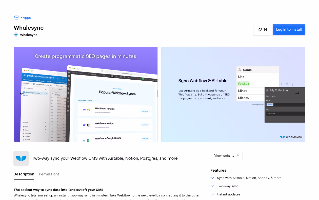The width and height of the screenshot is (319, 200).
Task: Click checkmark beside Instant updates feature
Action: [x=213, y=194]
